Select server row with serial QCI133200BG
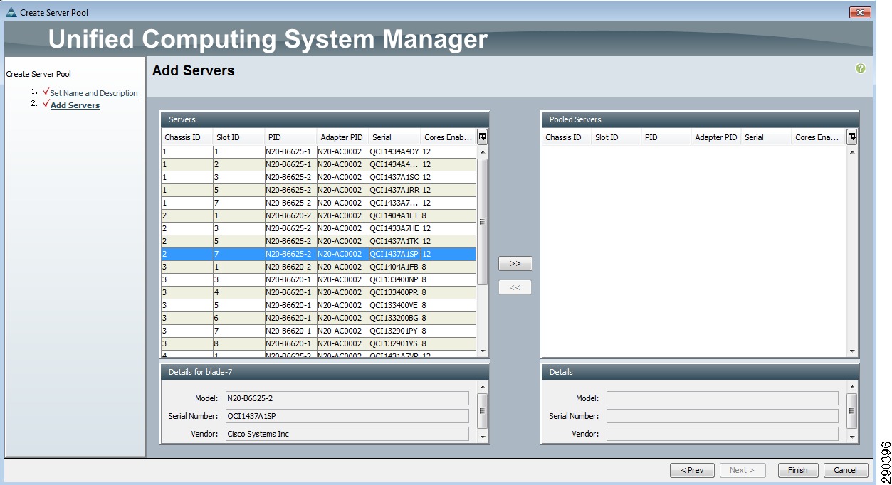The height and width of the screenshot is (485, 892). tap(318, 318)
